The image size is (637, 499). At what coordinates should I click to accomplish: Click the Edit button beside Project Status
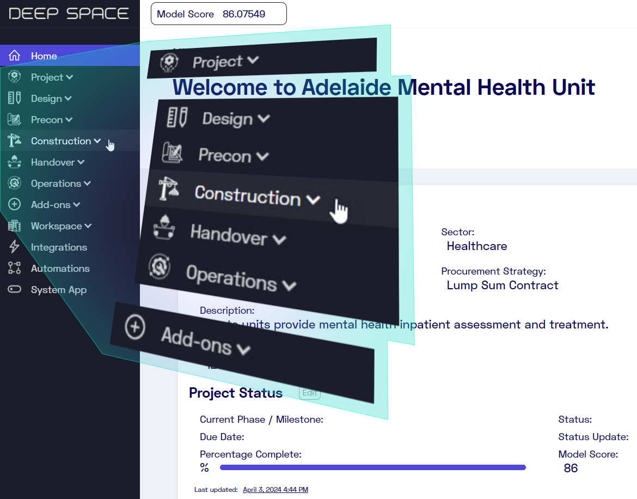[310, 393]
